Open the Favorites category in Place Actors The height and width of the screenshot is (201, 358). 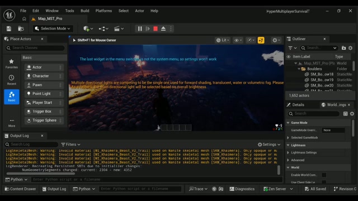tap(11, 64)
